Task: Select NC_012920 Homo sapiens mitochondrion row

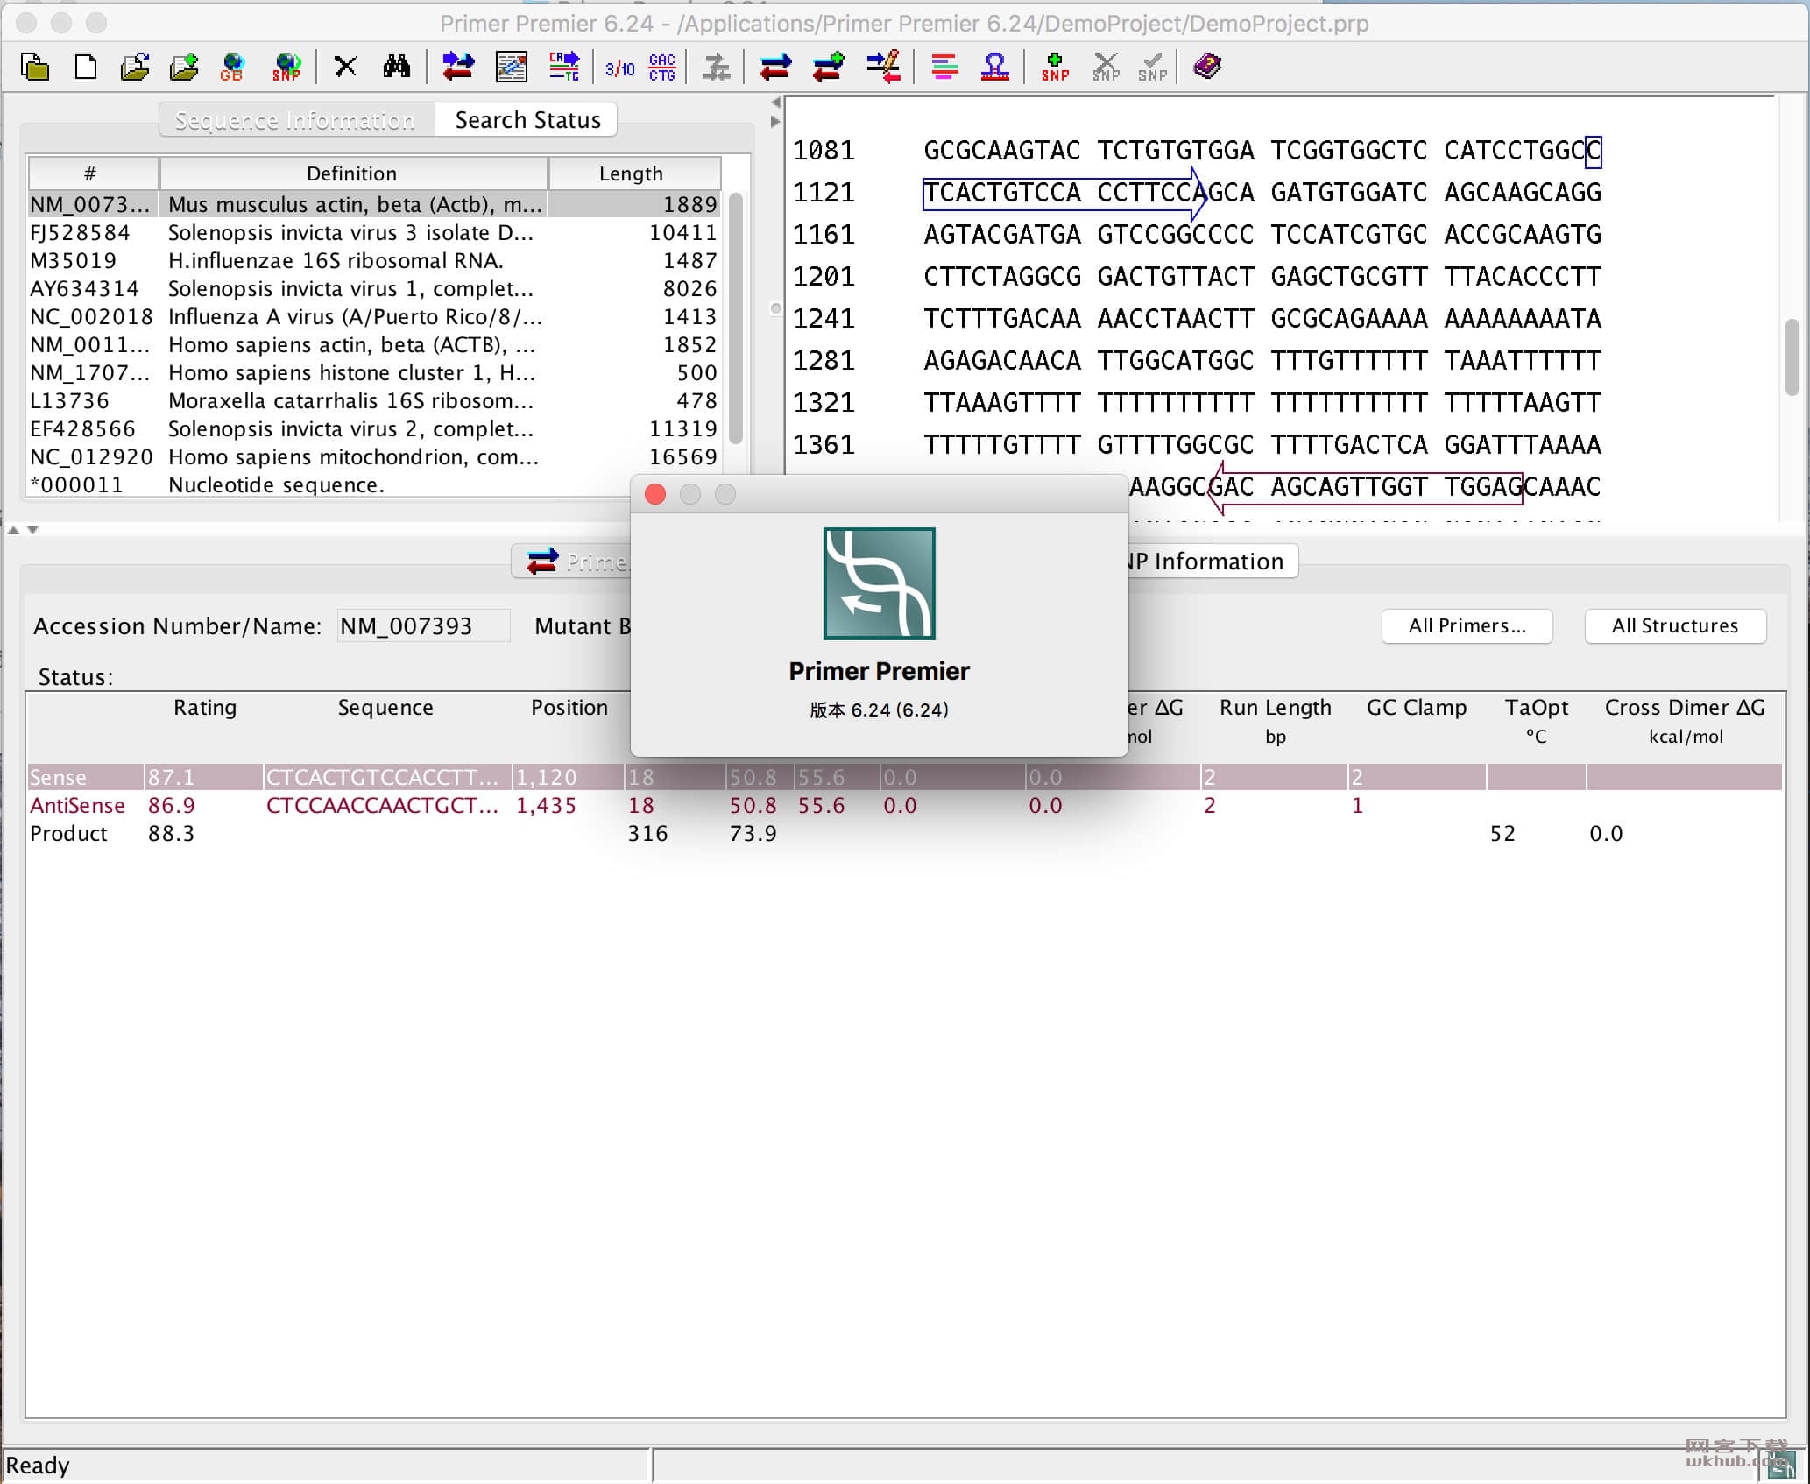Action: click(373, 456)
